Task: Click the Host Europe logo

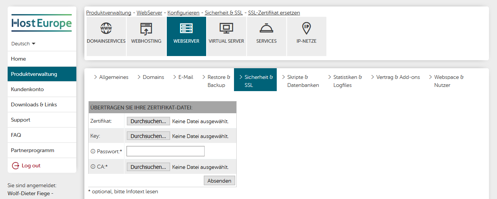Action: (x=42, y=23)
